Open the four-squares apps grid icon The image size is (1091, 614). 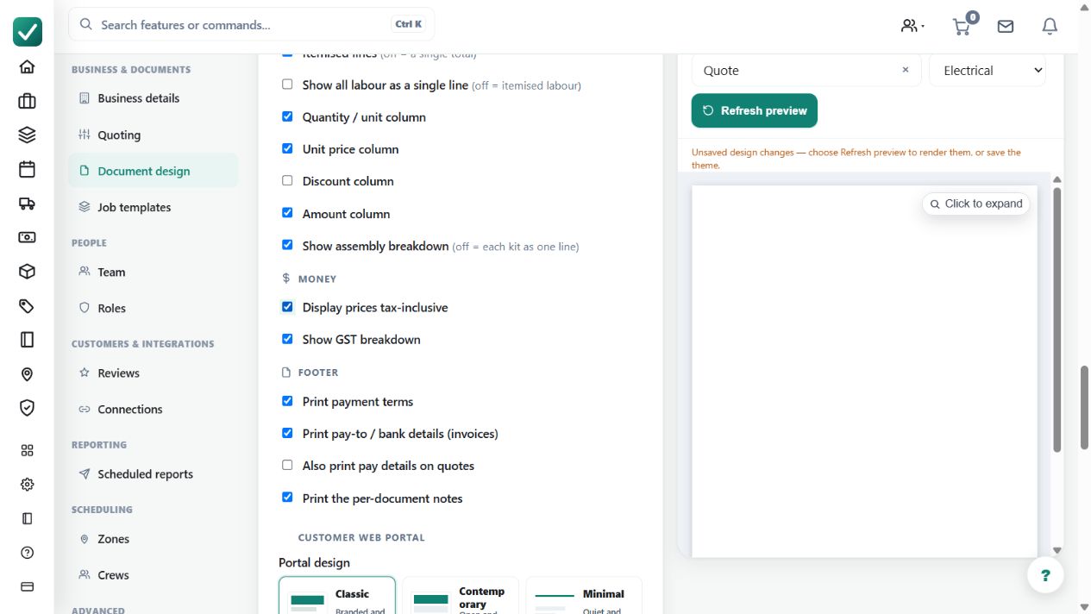click(x=27, y=450)
